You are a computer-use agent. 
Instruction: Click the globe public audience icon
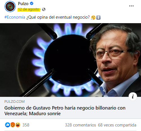[x=44, y=9]
